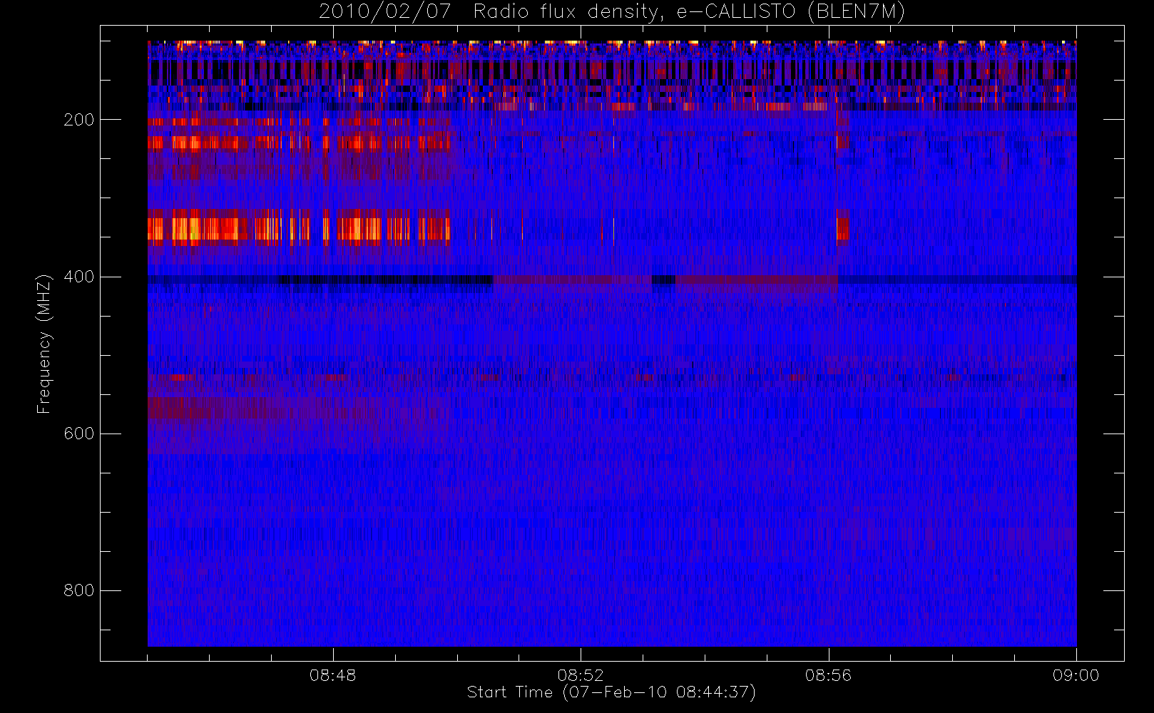Click the 600 frequency tick label
1154x713 pixels.
tap(79, 434)
